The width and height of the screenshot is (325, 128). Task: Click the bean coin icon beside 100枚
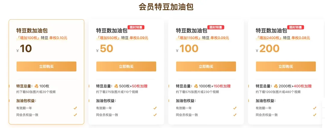point(36,86)
